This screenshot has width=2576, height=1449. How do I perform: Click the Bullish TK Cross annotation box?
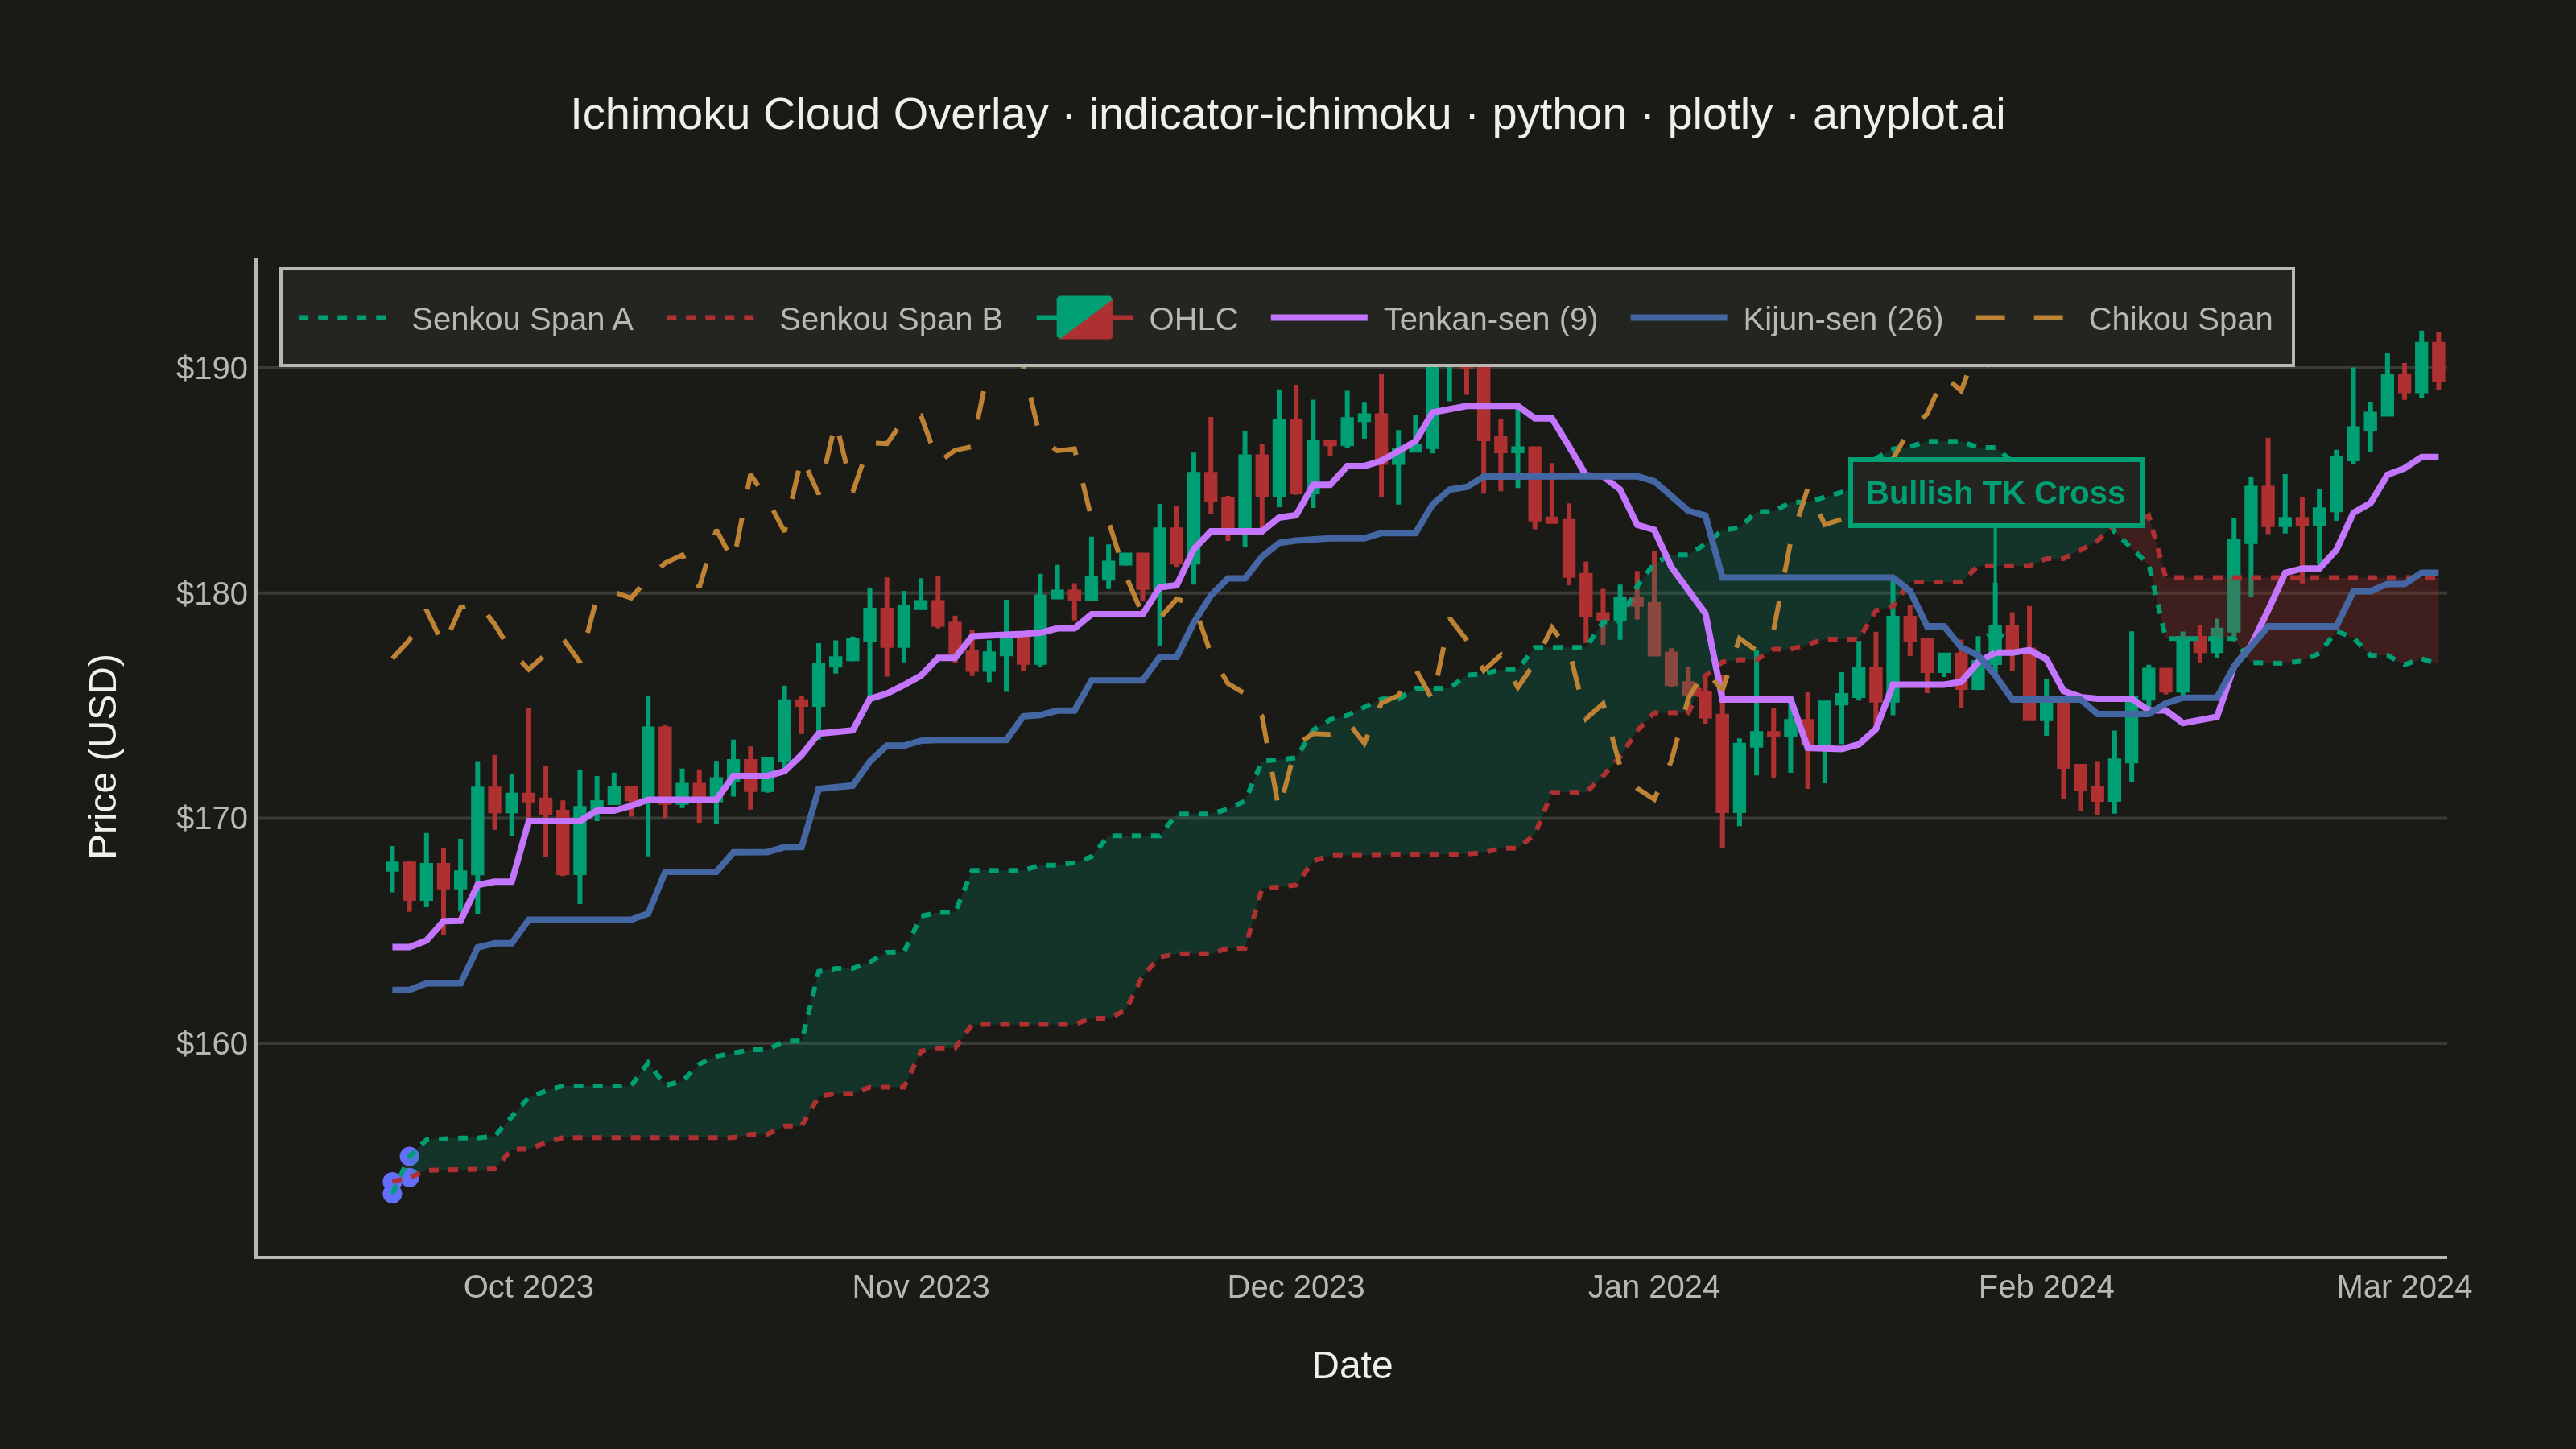click(1995, 493)
